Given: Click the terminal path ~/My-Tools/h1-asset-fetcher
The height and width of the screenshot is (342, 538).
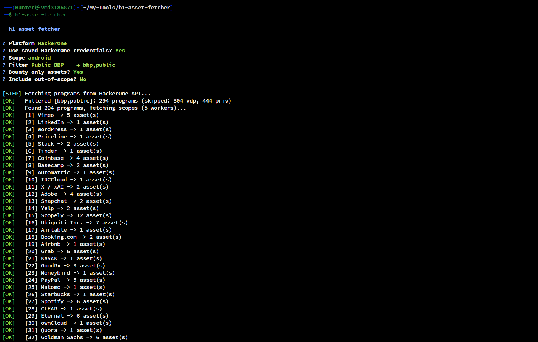Looking at the screenshot, I should pos(126,8).
